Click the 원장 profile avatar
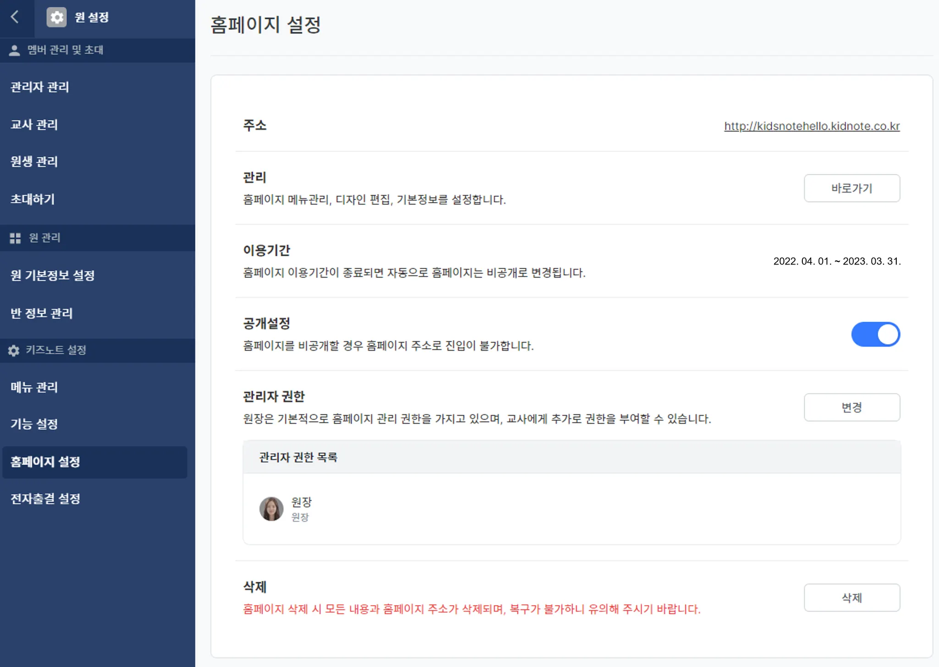 point(271,509)
